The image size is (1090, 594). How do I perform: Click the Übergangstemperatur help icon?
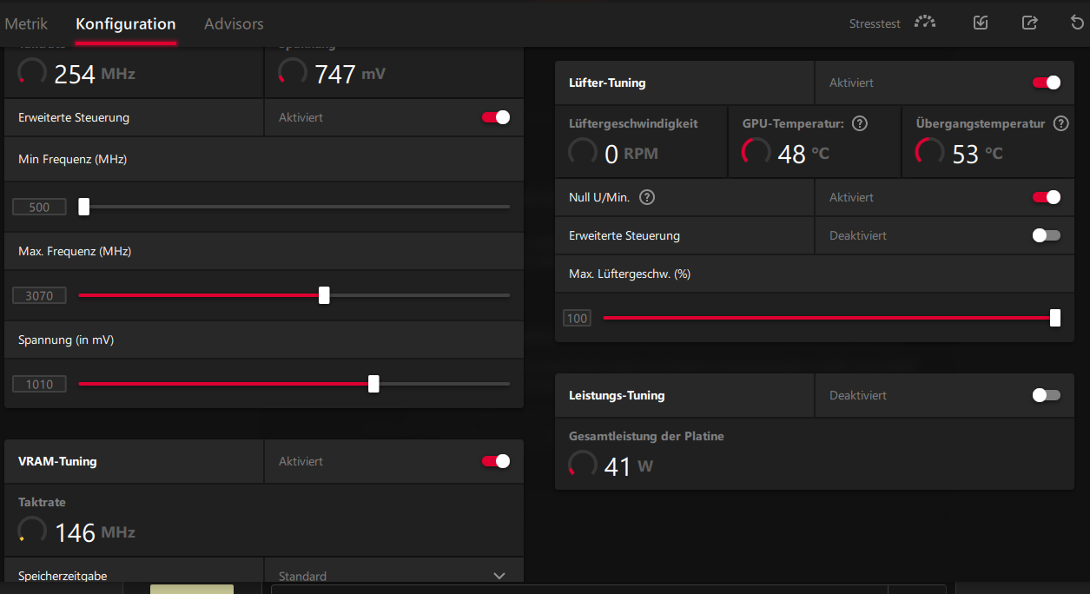pos(1060,123)
